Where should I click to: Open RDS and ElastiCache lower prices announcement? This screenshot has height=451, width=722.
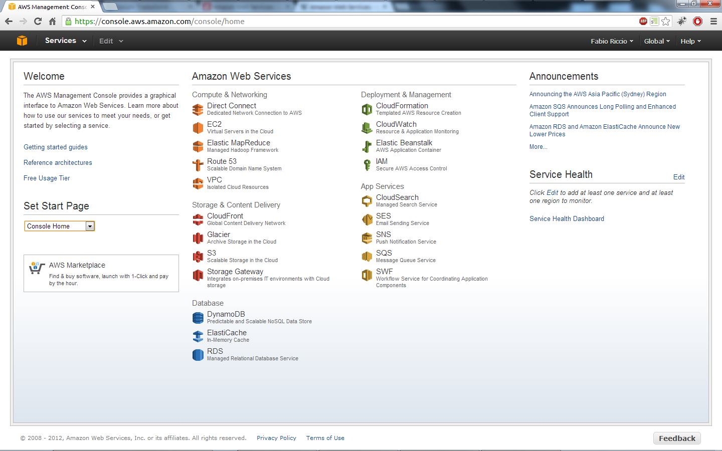[x=605, y=130]
